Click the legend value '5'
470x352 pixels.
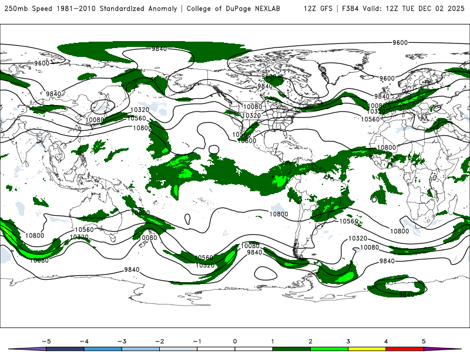[424, 341]
